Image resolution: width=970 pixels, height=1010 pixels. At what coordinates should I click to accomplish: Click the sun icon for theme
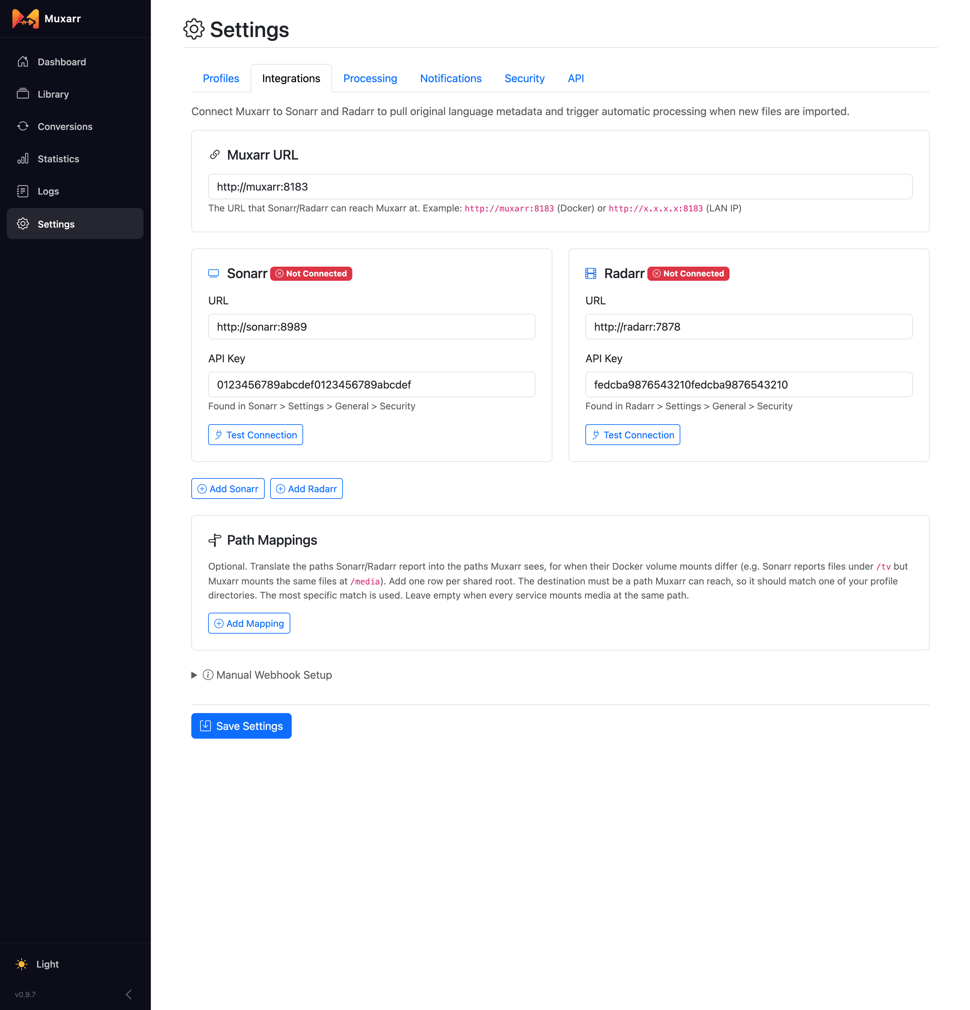(x=22, y=964)
